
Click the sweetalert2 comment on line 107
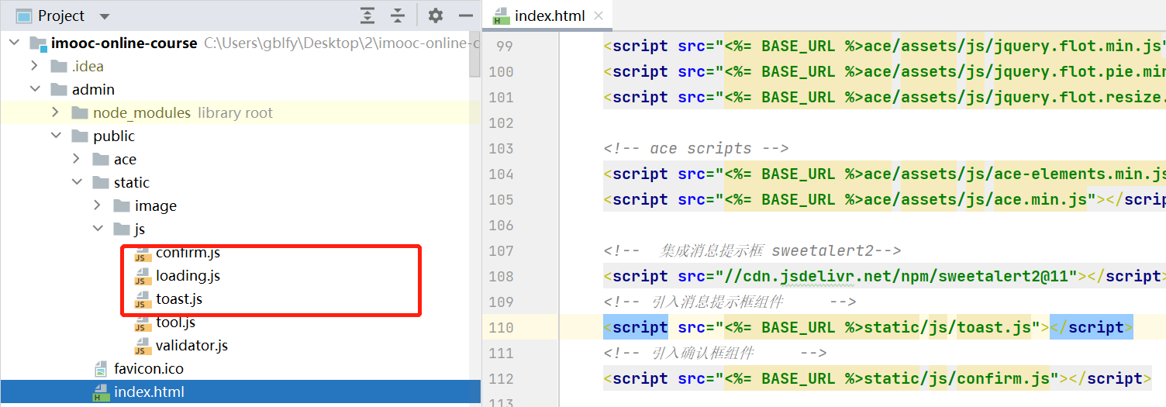click(752, 250)
